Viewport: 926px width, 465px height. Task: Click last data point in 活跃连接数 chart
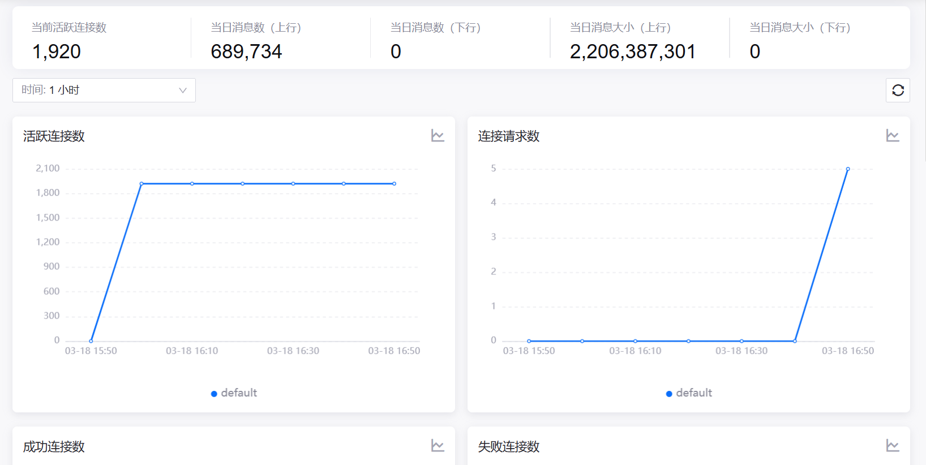tap(395, 184)
